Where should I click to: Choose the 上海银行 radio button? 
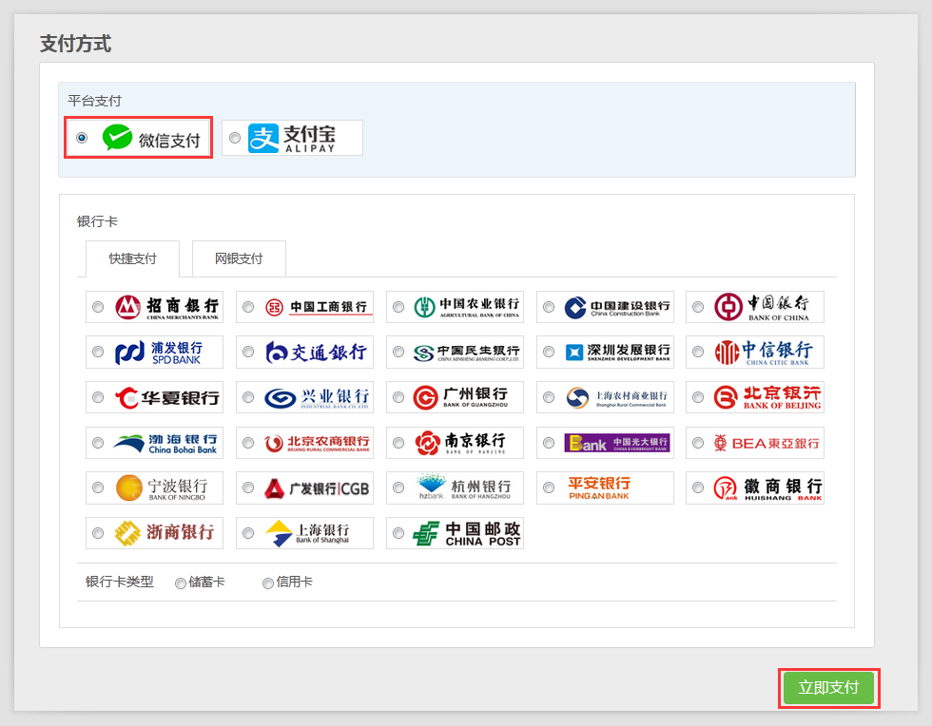[248, 533]
